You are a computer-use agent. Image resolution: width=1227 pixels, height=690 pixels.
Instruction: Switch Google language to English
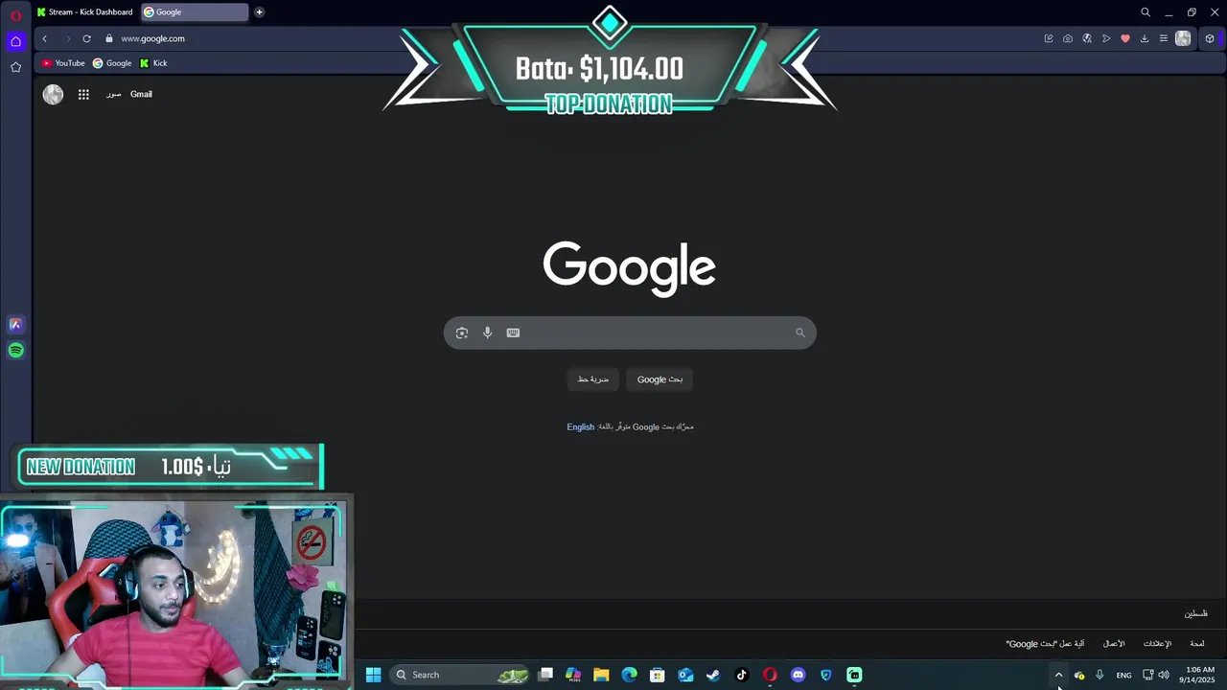coord(580,427)
